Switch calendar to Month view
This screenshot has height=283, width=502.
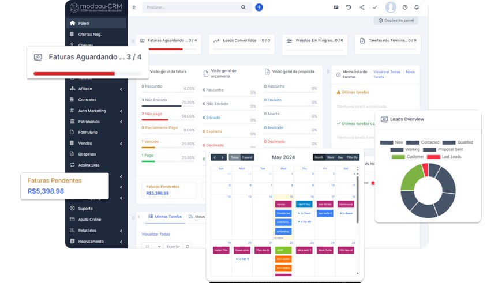(319, 157)
